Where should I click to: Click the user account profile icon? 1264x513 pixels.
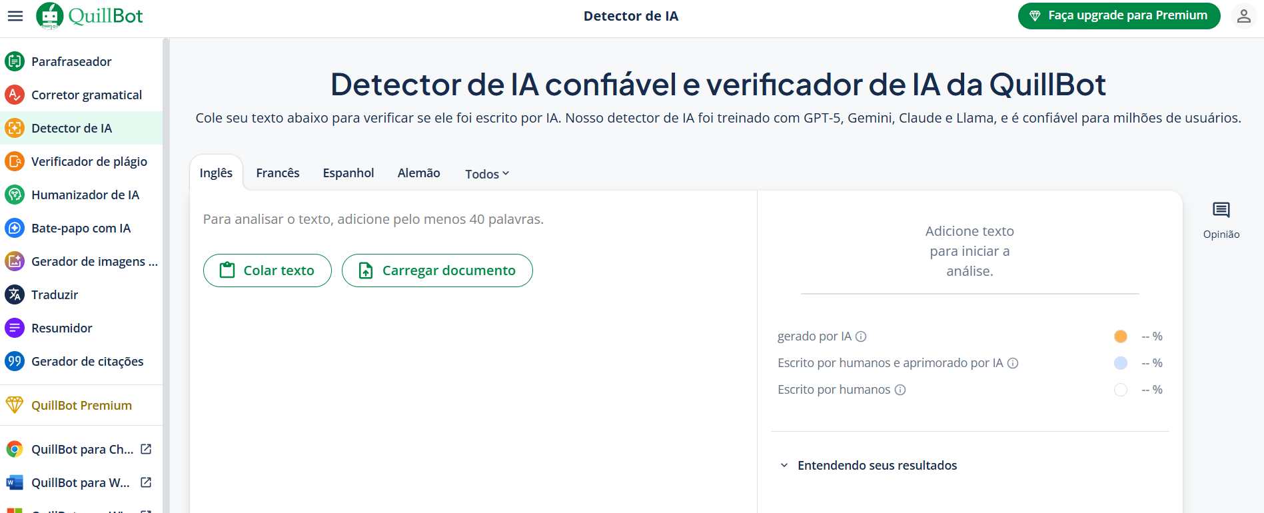(x=1243, y=16)
